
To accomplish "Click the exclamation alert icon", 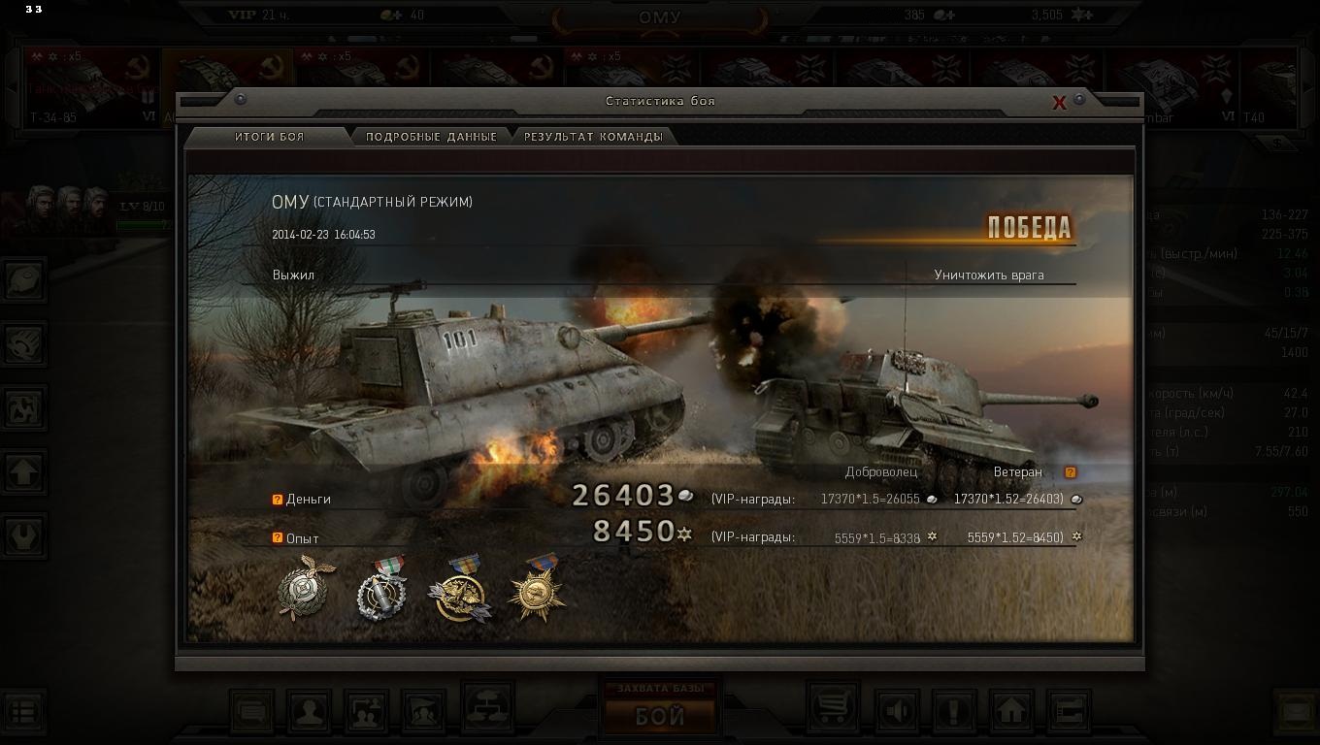I will click(954, 712).
